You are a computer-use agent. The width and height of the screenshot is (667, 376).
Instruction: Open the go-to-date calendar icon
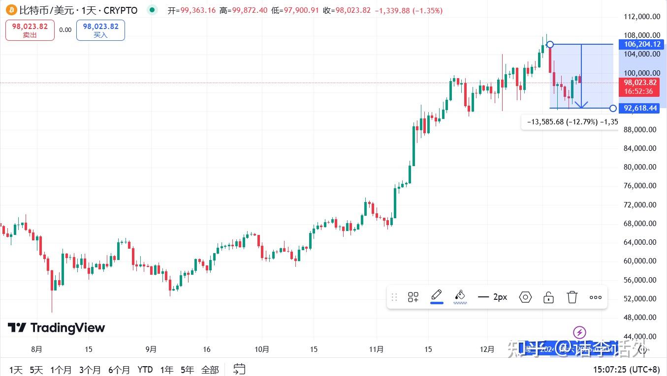pyautogui.click(x=239, y=369)
